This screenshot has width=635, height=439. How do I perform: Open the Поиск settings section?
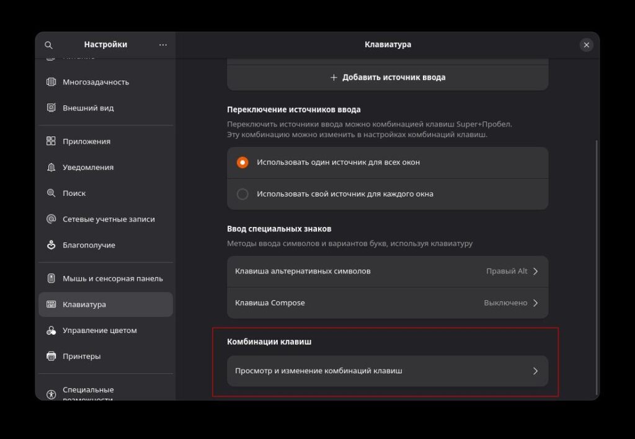(105, 193)
